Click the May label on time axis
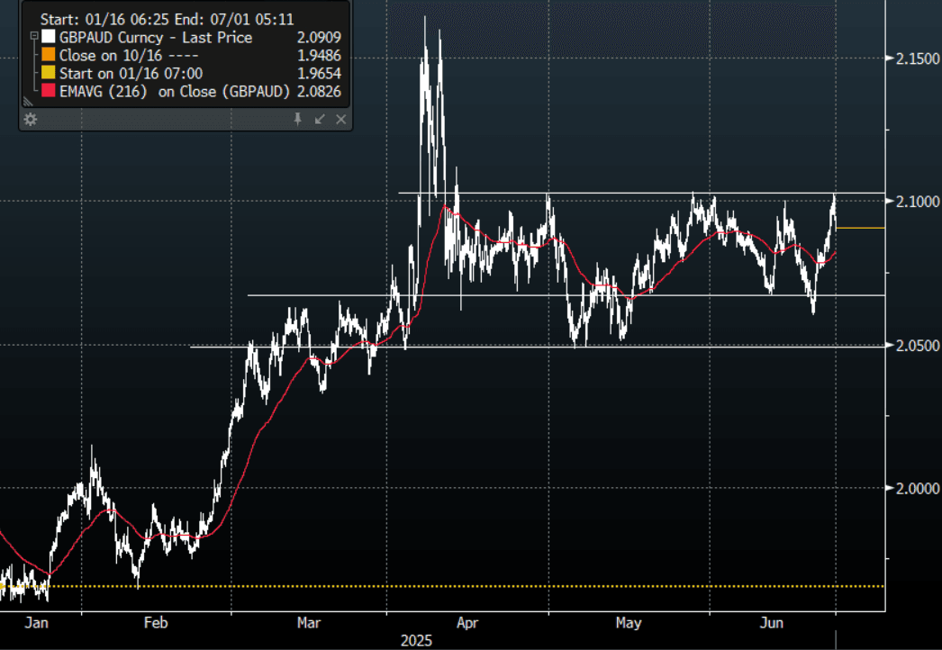The height and width of the screenshot is (650, 942). (629, 623)
